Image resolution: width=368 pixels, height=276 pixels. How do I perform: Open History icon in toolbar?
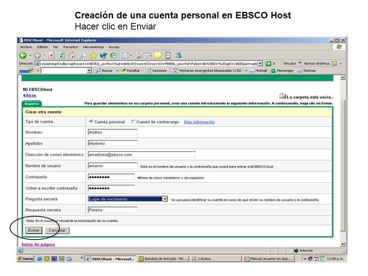(113, 55)
